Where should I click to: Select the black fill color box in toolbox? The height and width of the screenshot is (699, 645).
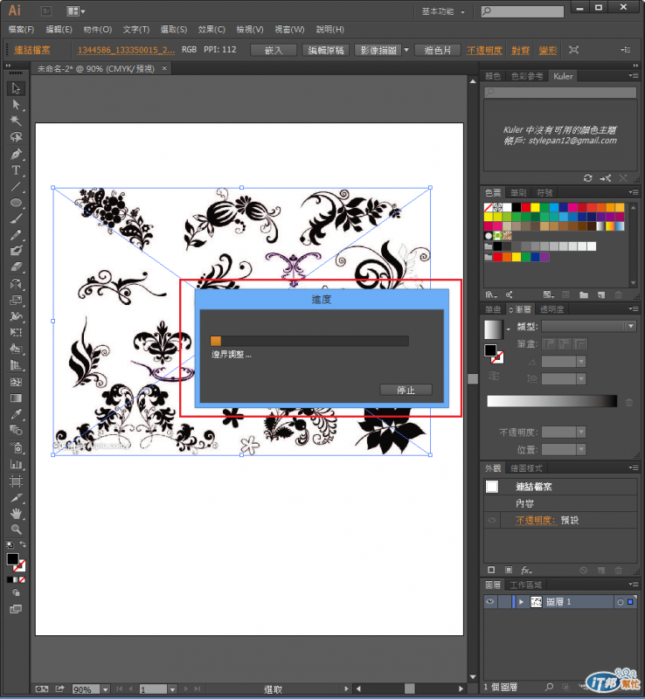[12, 559]
